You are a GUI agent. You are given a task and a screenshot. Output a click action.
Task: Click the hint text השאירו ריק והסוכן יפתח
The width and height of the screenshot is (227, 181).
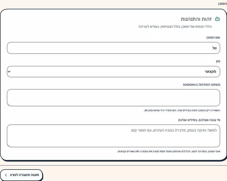click(182, 110)
